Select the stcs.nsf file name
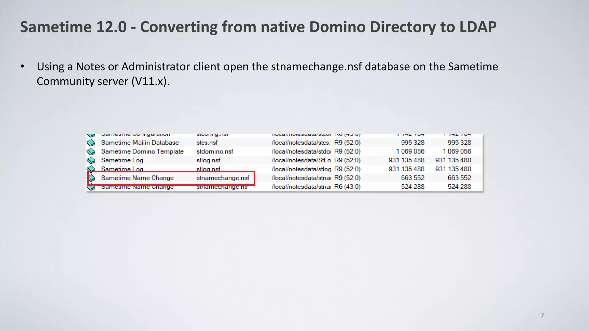The height and width of the screenshot is (331, 589). point(207,143)
